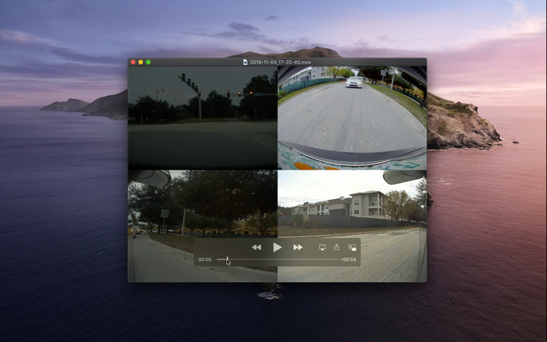Enter full screen with green button
The height and width of the screenshot is (342, 547).
[148, 62]
